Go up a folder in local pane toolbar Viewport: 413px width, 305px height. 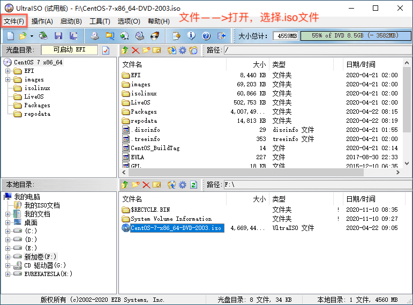tap(125, 185)
